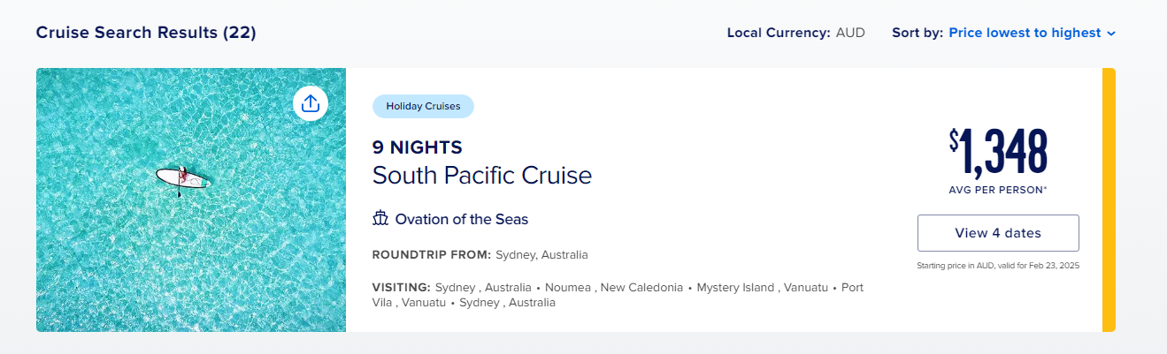Click the yellow accent bar on card edge

[1109, 200]
